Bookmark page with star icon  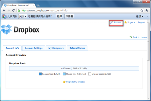tap(141, 10)
